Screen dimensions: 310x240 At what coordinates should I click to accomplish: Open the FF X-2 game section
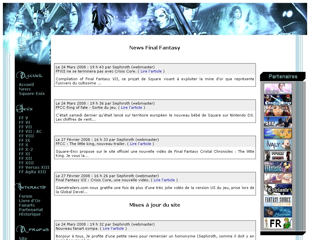26,149
